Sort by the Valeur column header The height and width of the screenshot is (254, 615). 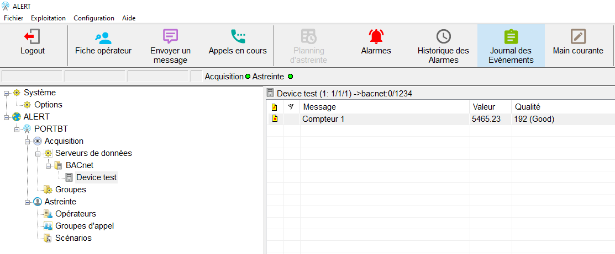483,107
